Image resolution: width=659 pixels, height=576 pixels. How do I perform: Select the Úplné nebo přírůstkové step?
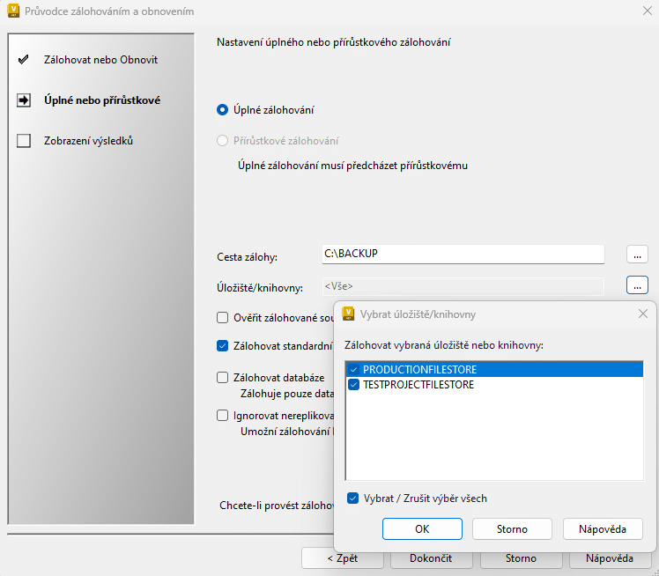pos(102,100)
